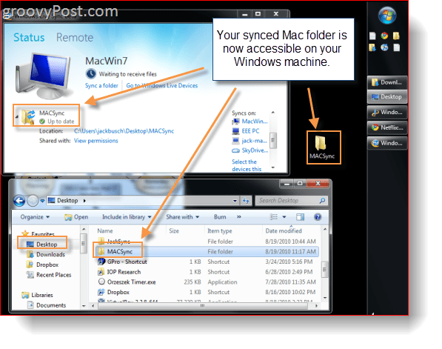Image resolution: width=442 pixels, height=349 pixels.
Task: Click Burn in Explorer toolbar
Action: [220, 217]
